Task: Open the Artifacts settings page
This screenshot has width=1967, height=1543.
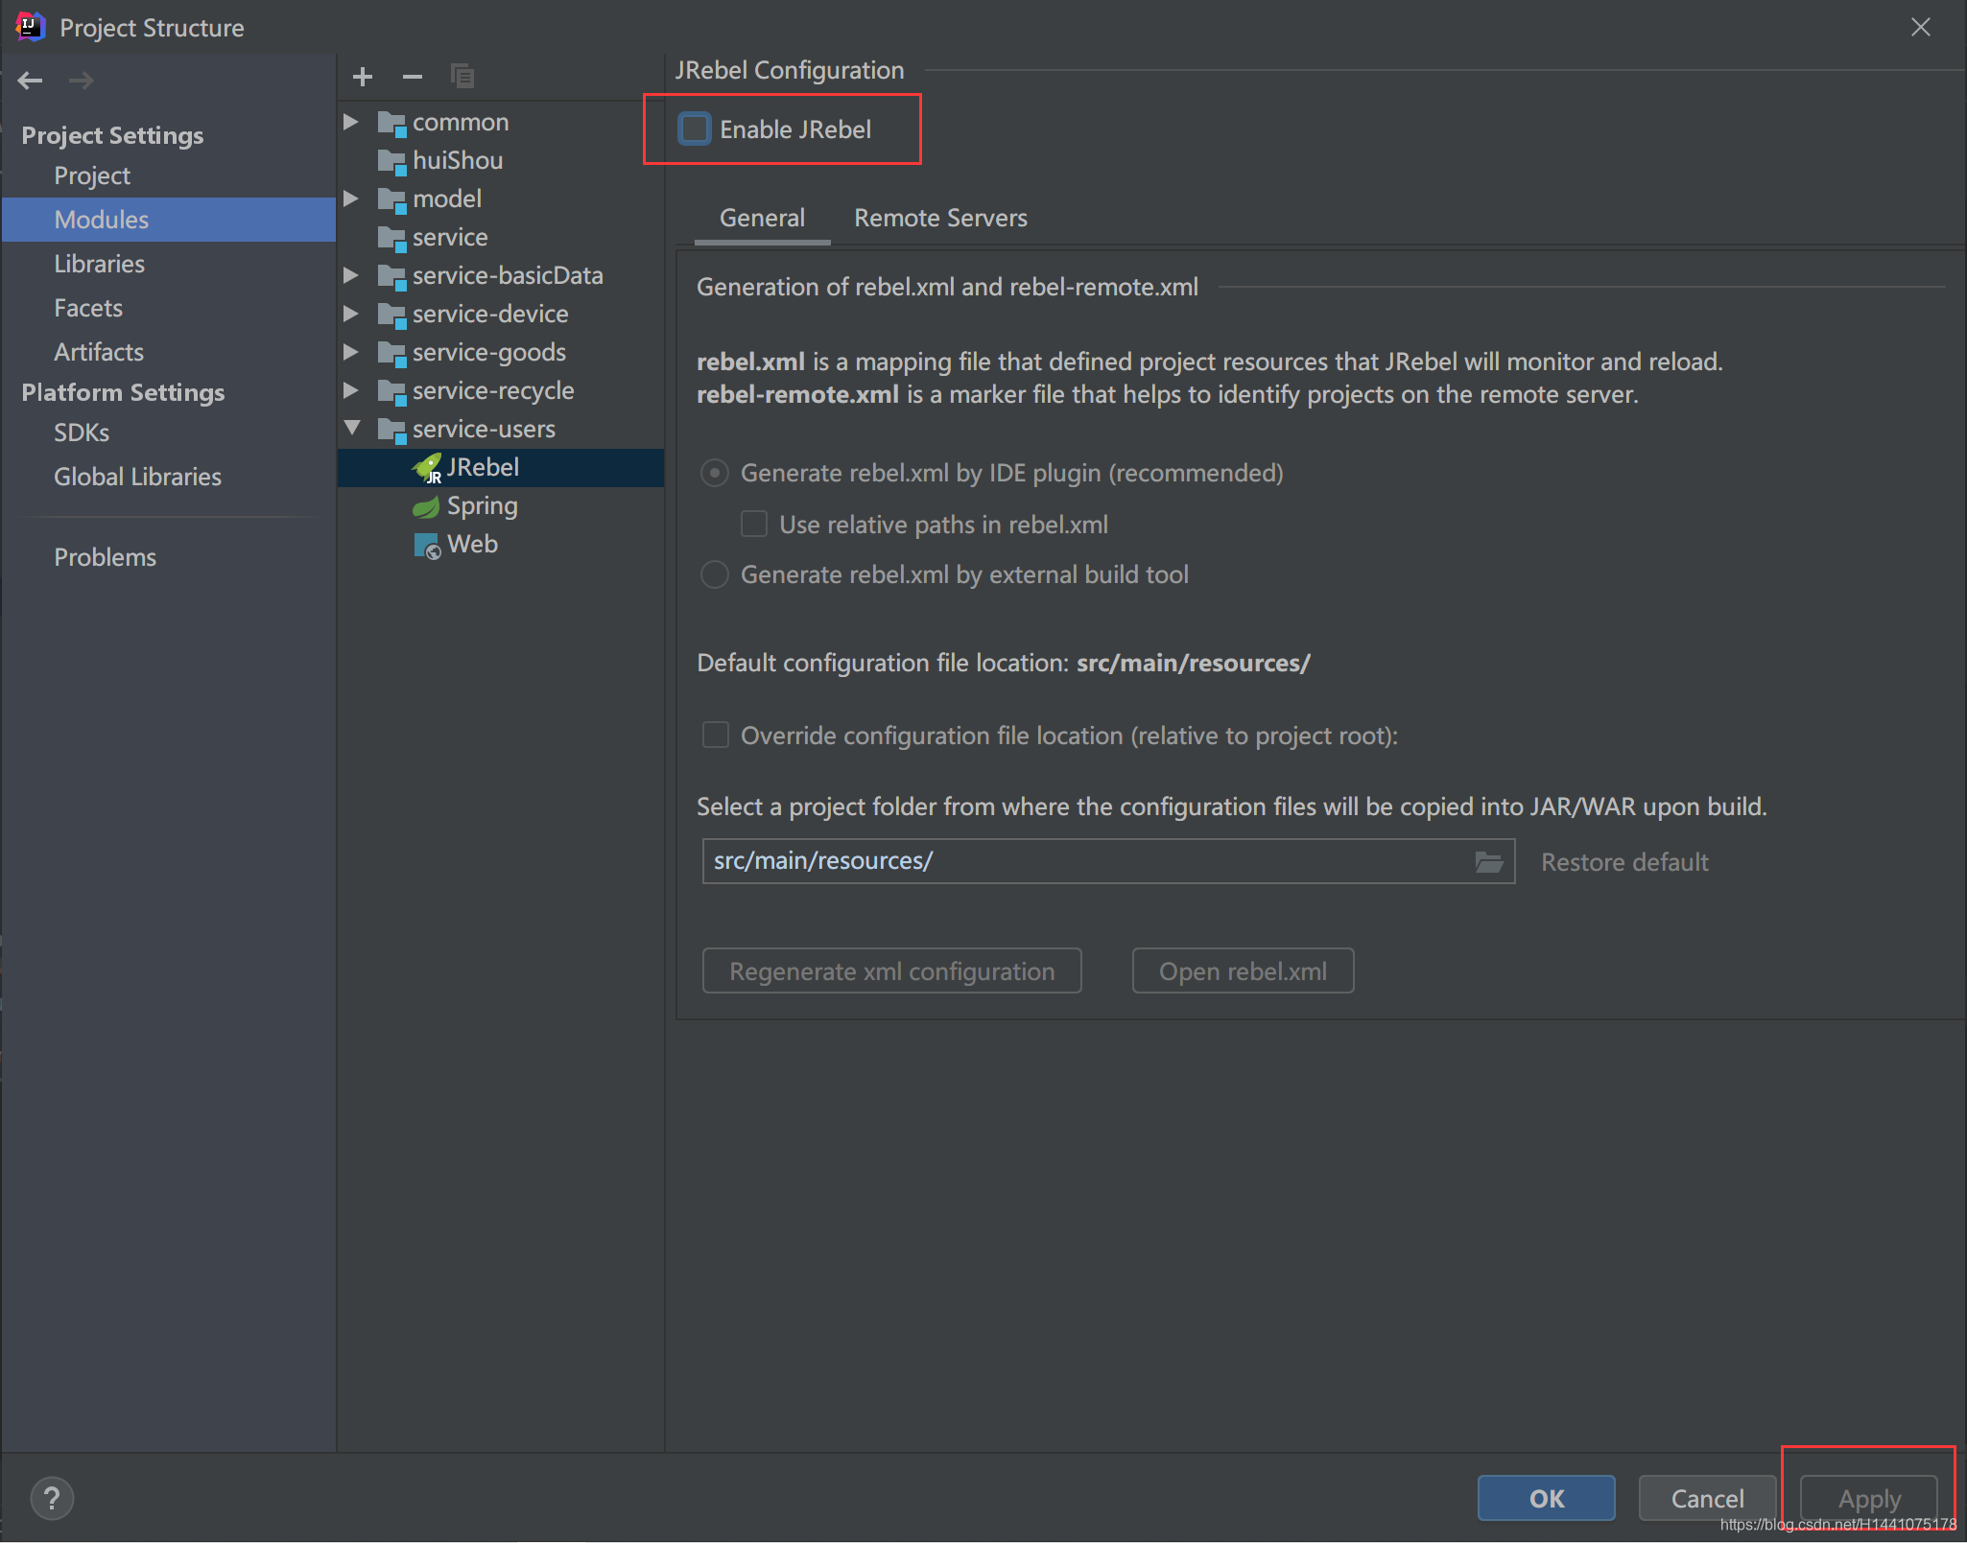Action: [99, 352]
